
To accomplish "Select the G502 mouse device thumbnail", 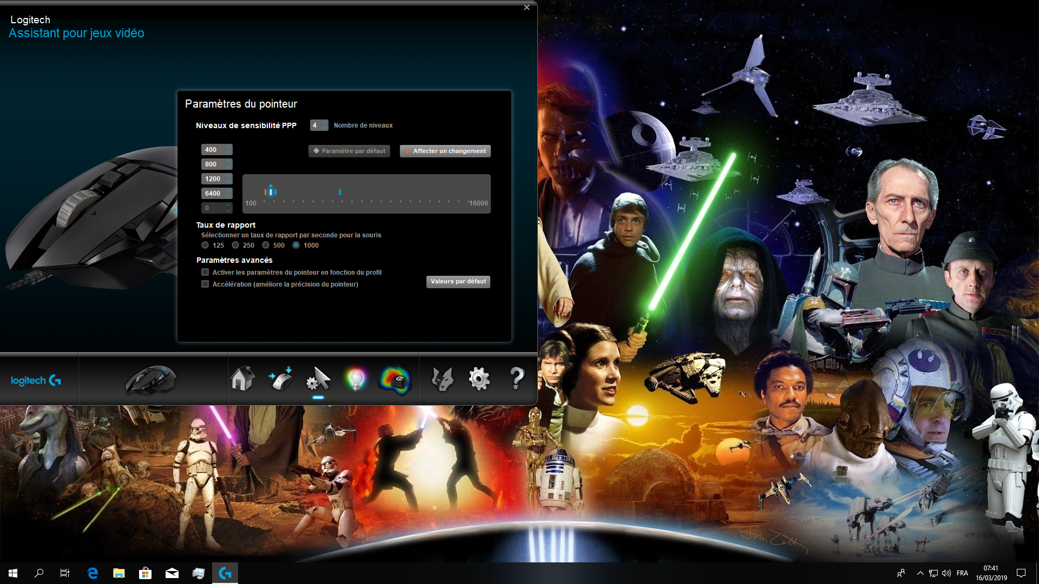I will pos(151,379).
